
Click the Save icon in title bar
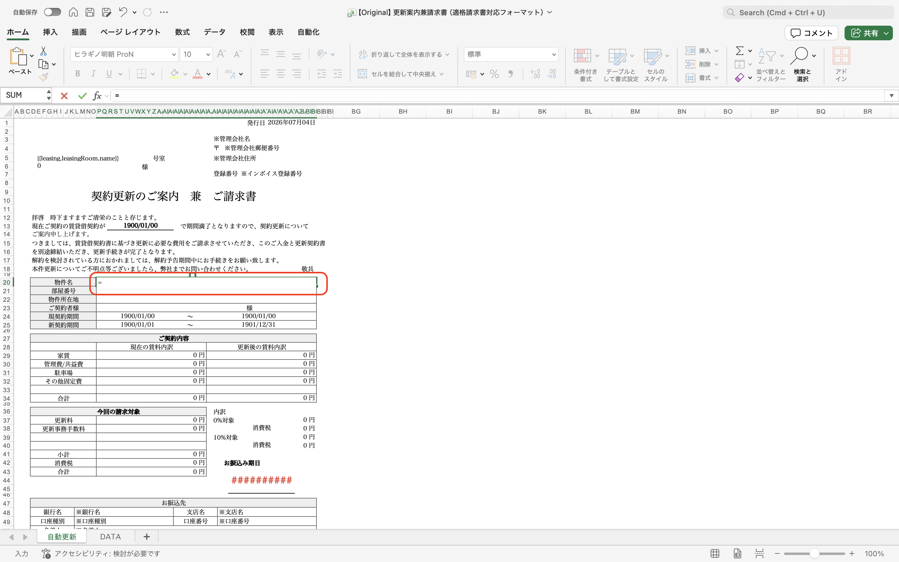[x=90, y=12]
